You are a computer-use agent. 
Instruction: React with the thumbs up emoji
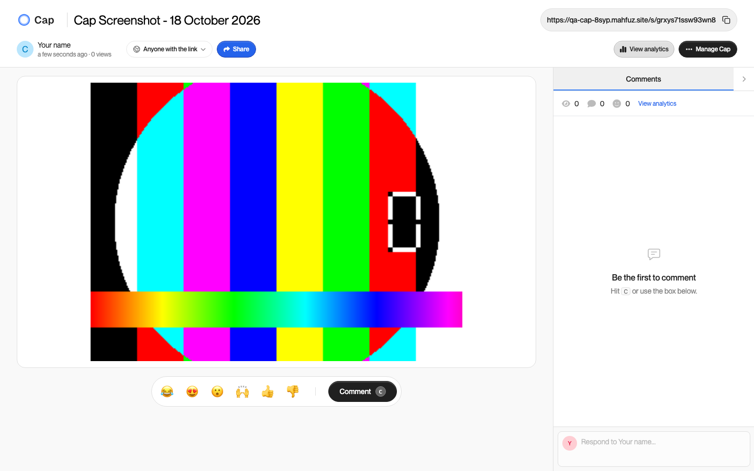[268, 391]
